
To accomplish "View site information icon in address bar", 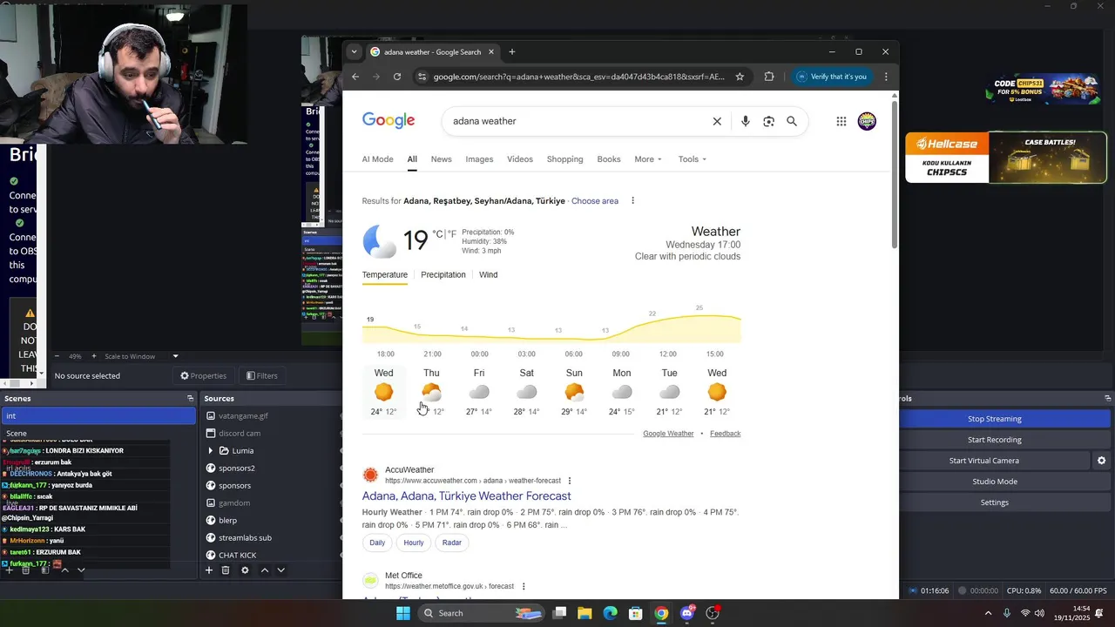I will [x=422, y=77].
